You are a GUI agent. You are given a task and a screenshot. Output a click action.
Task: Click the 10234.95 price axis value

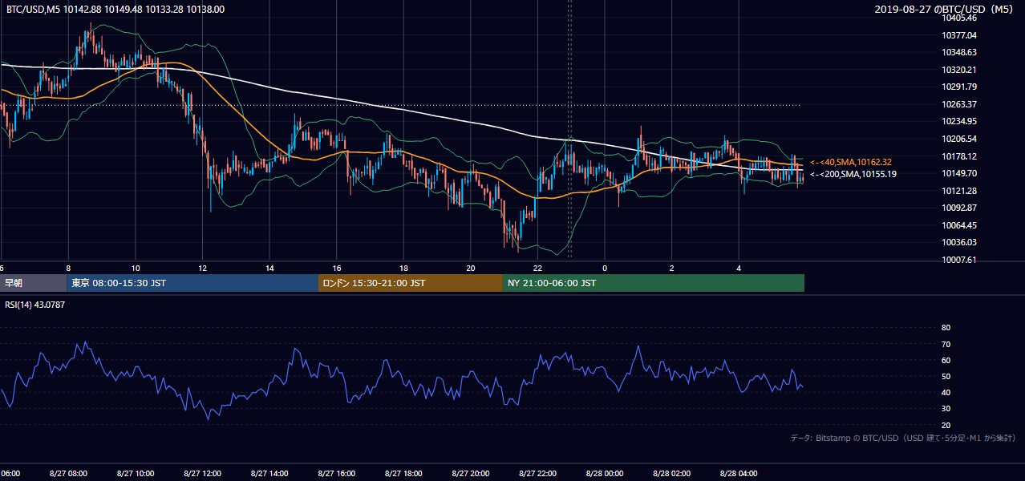958,121
